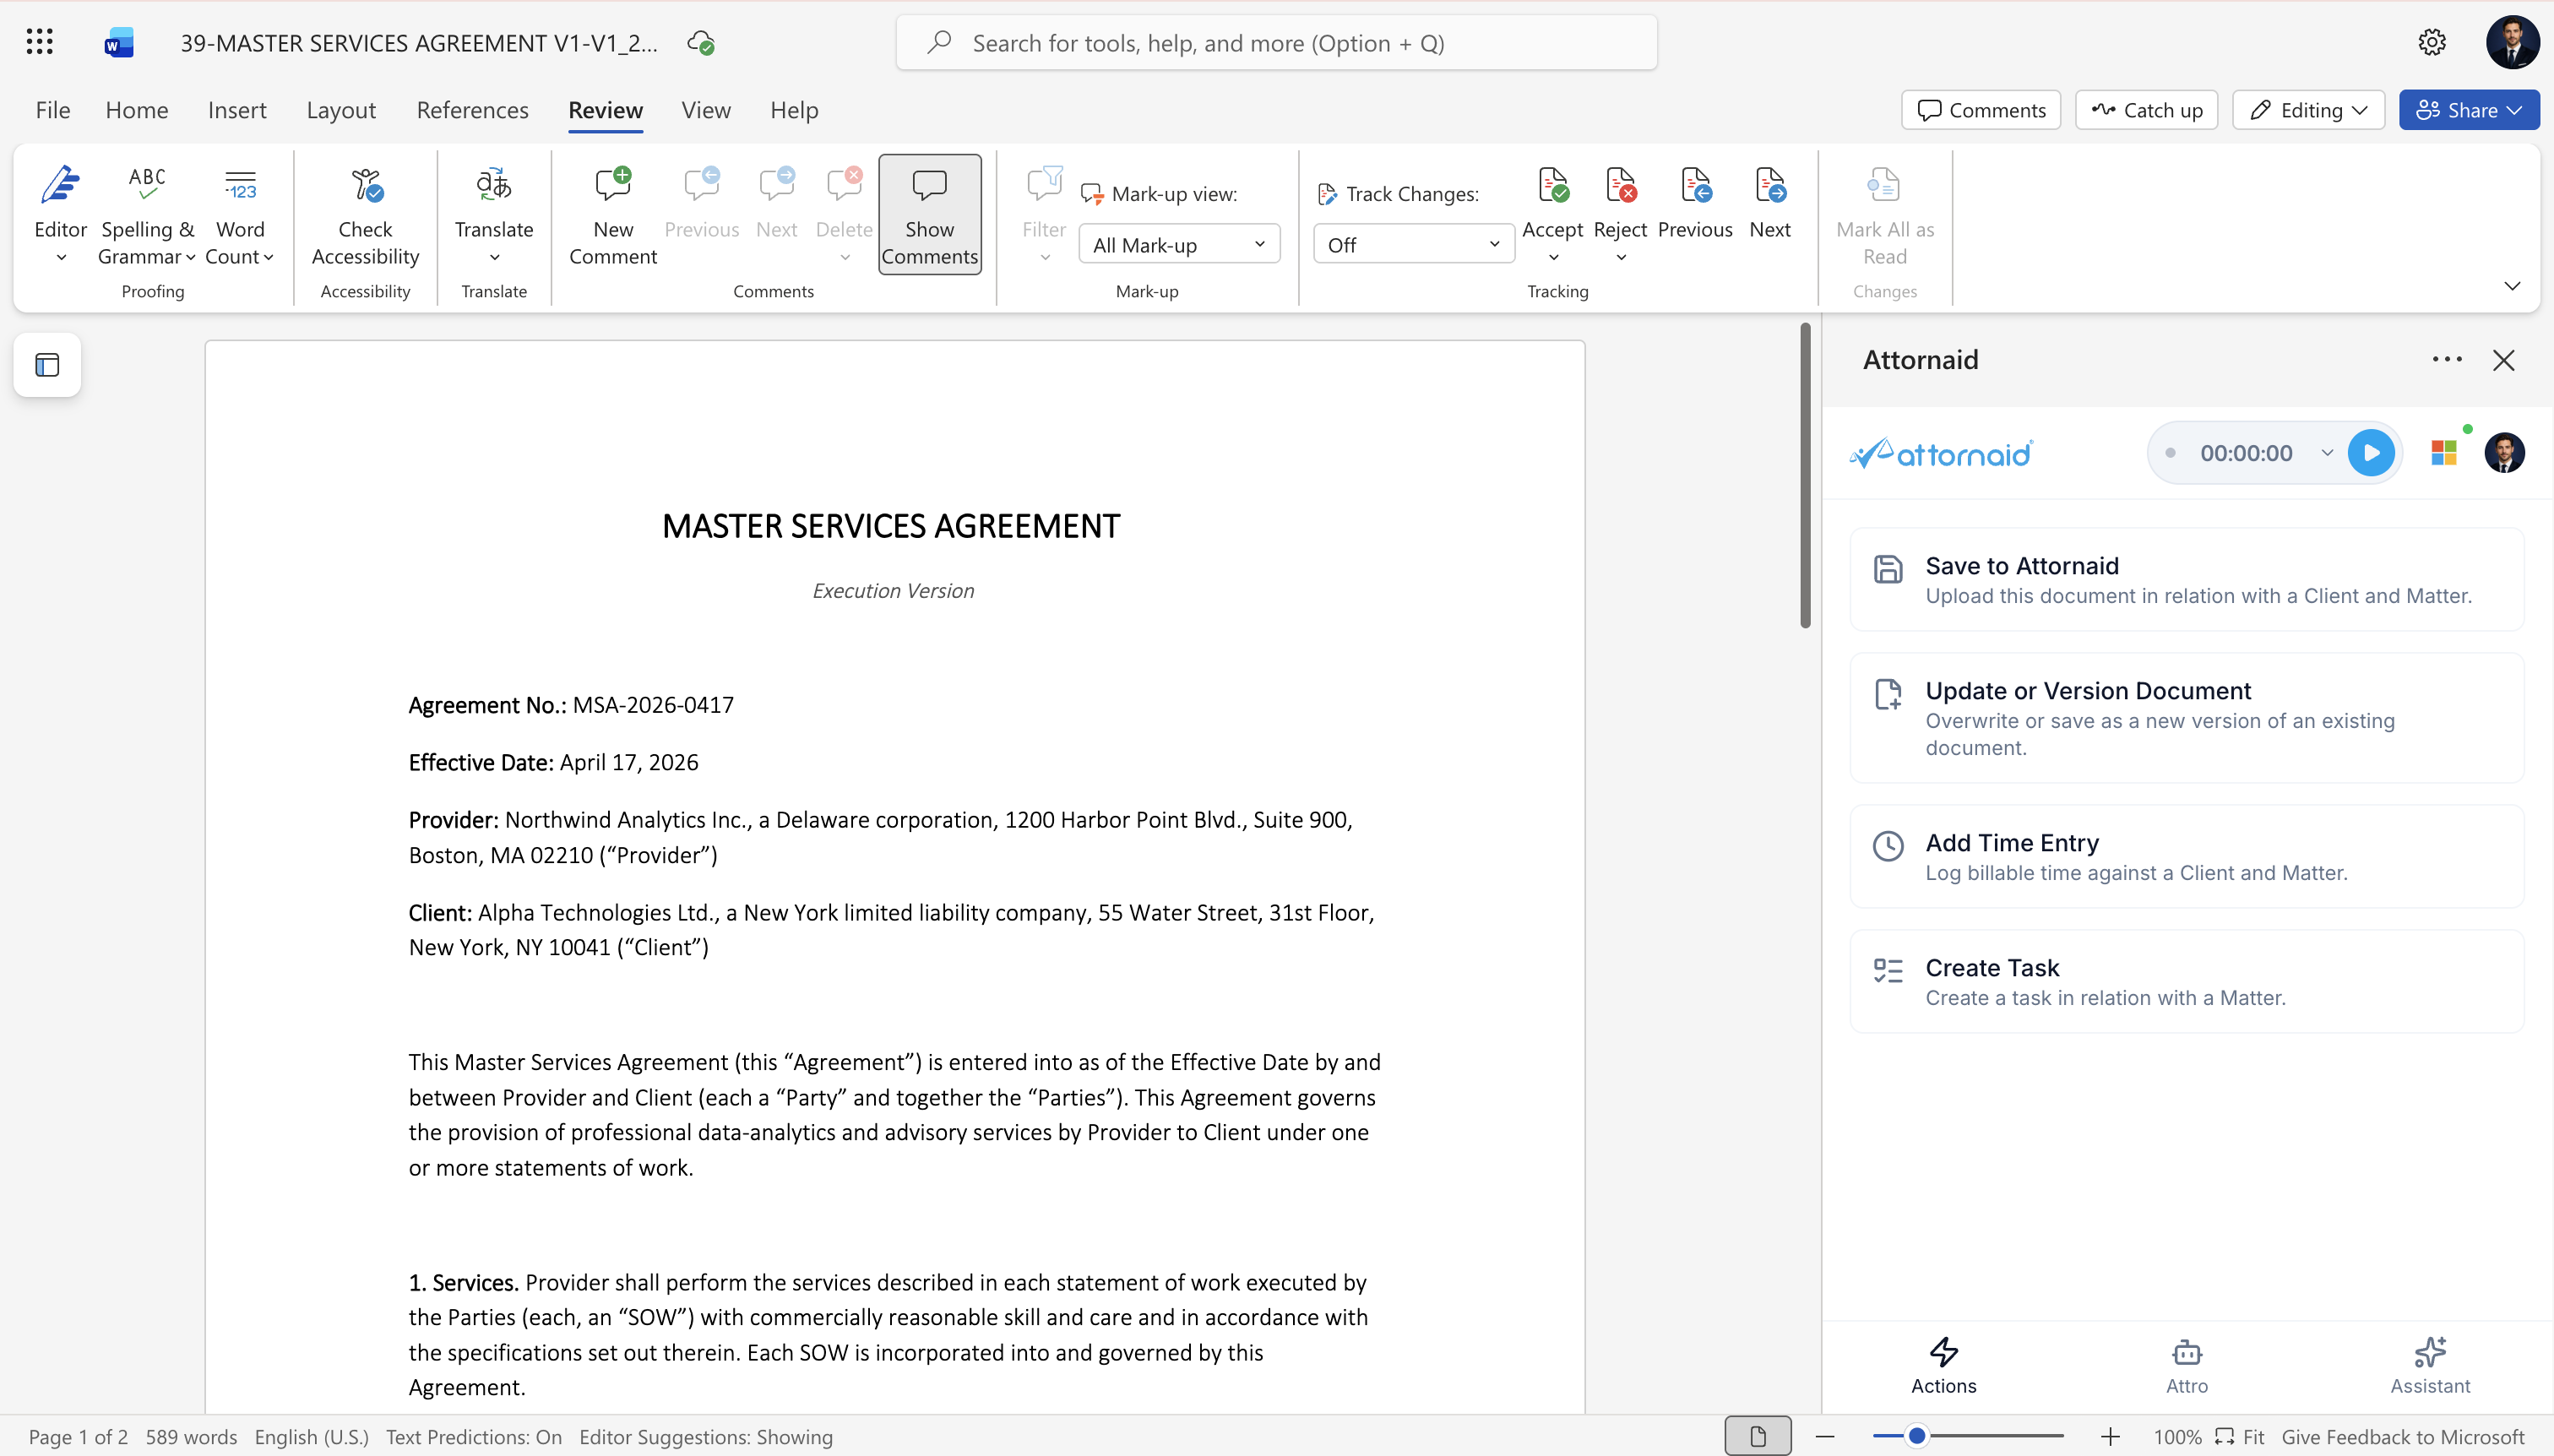Close the Attornaid panel
This screenshot has height=1456, width=2554.
pos(2503,360)
